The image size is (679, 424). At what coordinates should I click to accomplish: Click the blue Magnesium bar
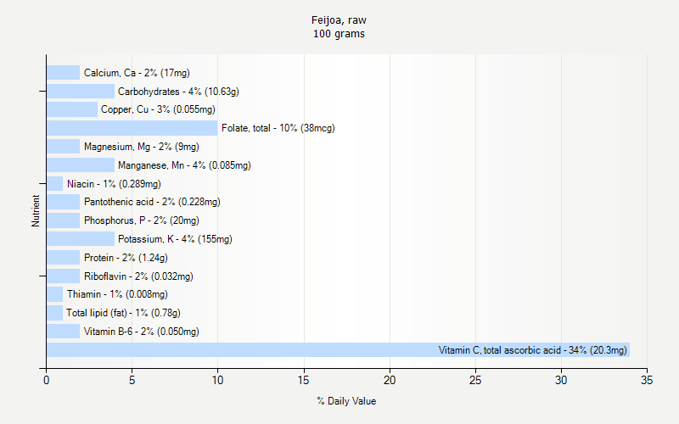click(63, 147)
